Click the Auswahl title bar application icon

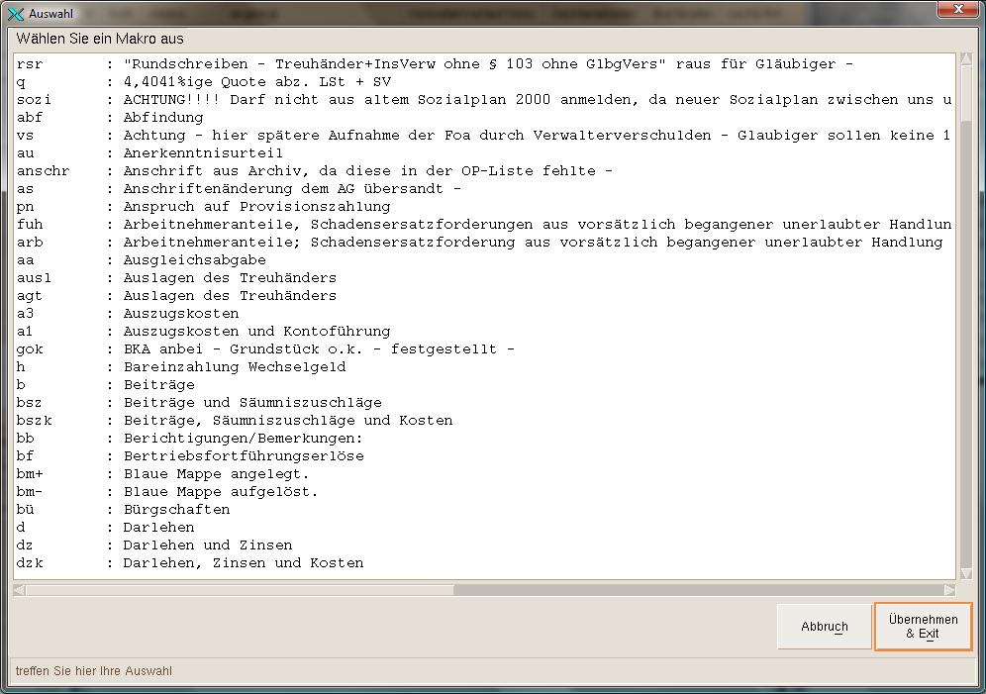[15, 13]
